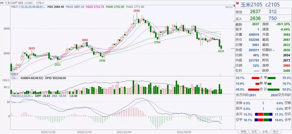Select the 分笔 tab

[265, 132]
